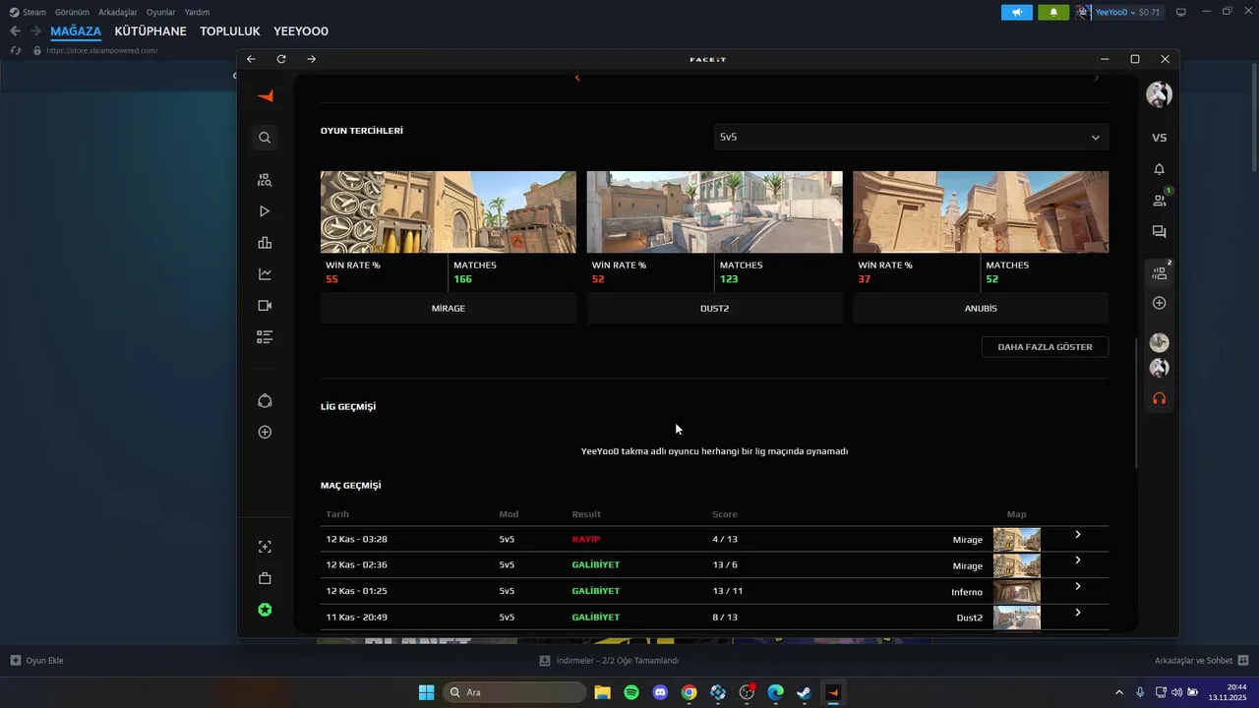Click Mirage map image card

point(449,212)
